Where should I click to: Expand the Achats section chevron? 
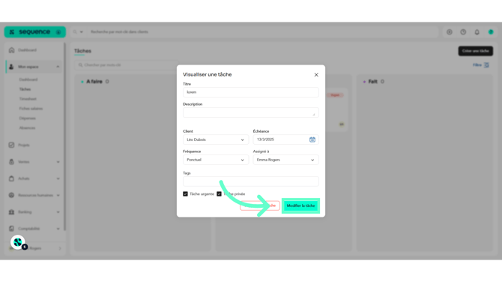tap(58, 178)
